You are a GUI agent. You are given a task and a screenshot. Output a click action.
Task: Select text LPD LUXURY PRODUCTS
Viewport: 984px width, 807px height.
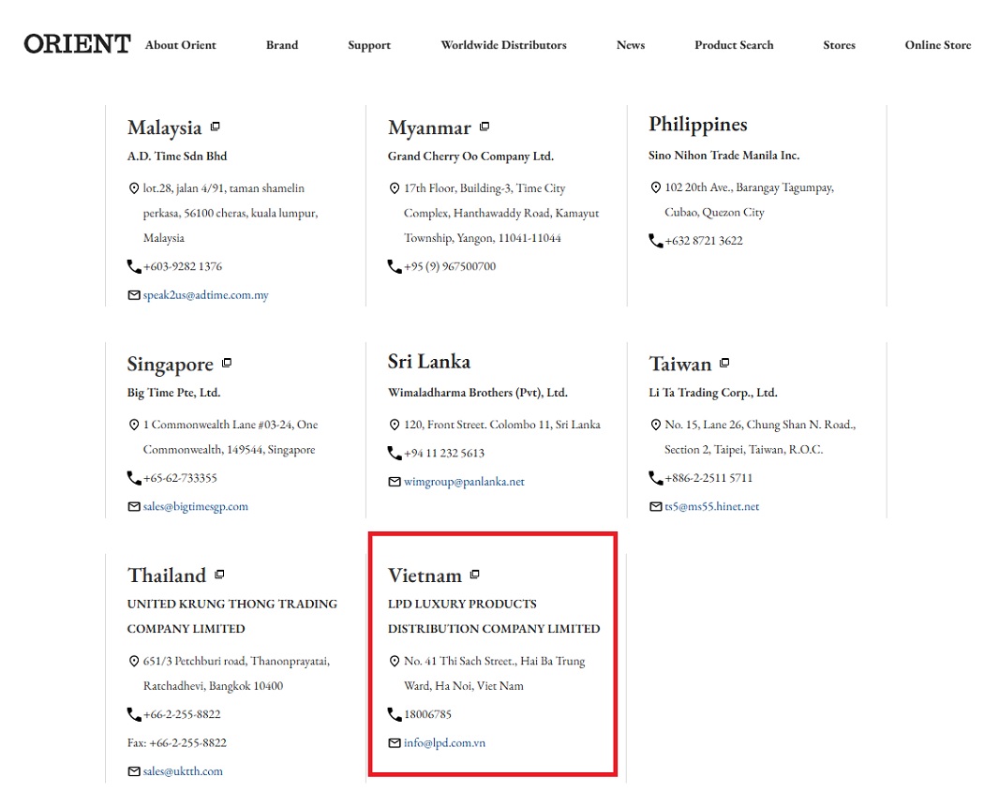click(463, 605)
